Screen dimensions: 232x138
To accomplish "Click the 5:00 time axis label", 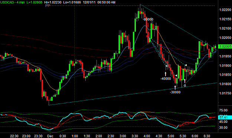I will point(171,136).
